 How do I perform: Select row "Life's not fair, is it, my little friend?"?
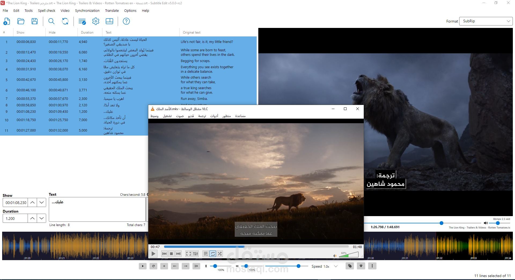128,42
